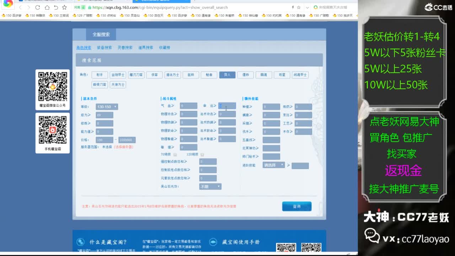Image resolution: width=455 pixels, height=256 pixels.
Task: Click the padlock icon in the address bar
Action: [90, 7]
